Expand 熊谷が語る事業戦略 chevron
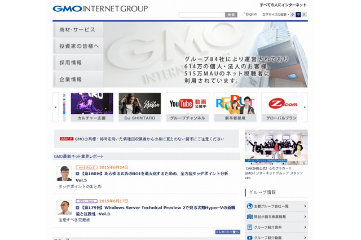This screenshot has height=240, width=361. click(305, 216)
